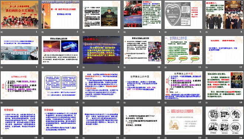Preview animation via star under slide 12

point(207,67)
